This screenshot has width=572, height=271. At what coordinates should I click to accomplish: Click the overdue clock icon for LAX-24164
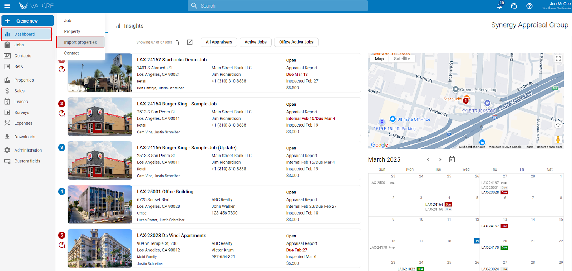pyautogui.click(x=62, y=113)
